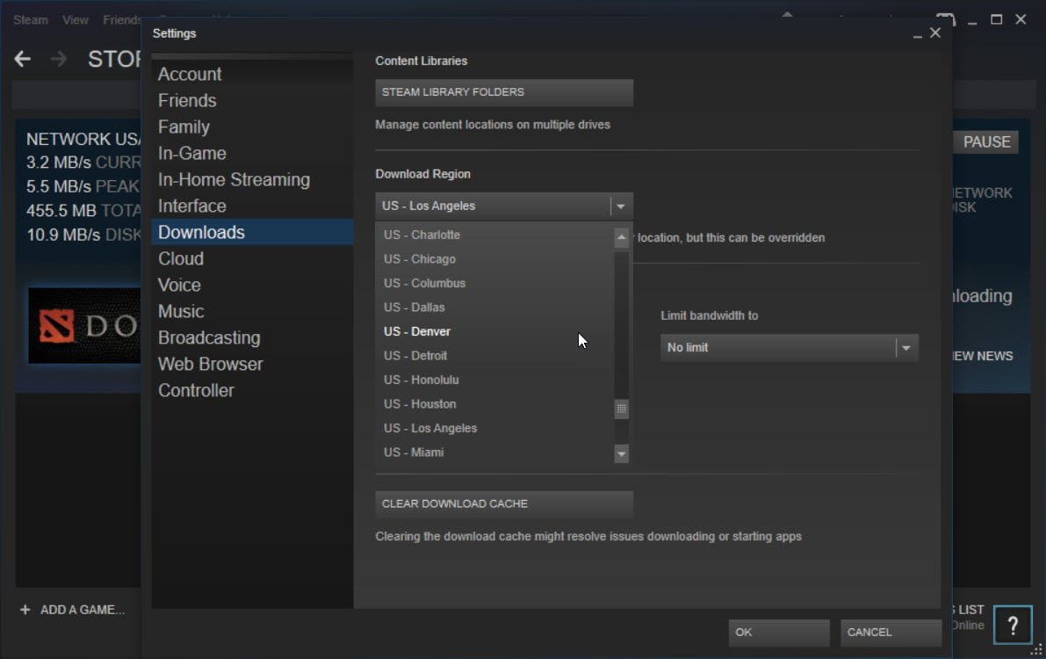This screenshot has height=659, width=1046.
Task: Open the Family settings category
Action: [x=252, y=127]
